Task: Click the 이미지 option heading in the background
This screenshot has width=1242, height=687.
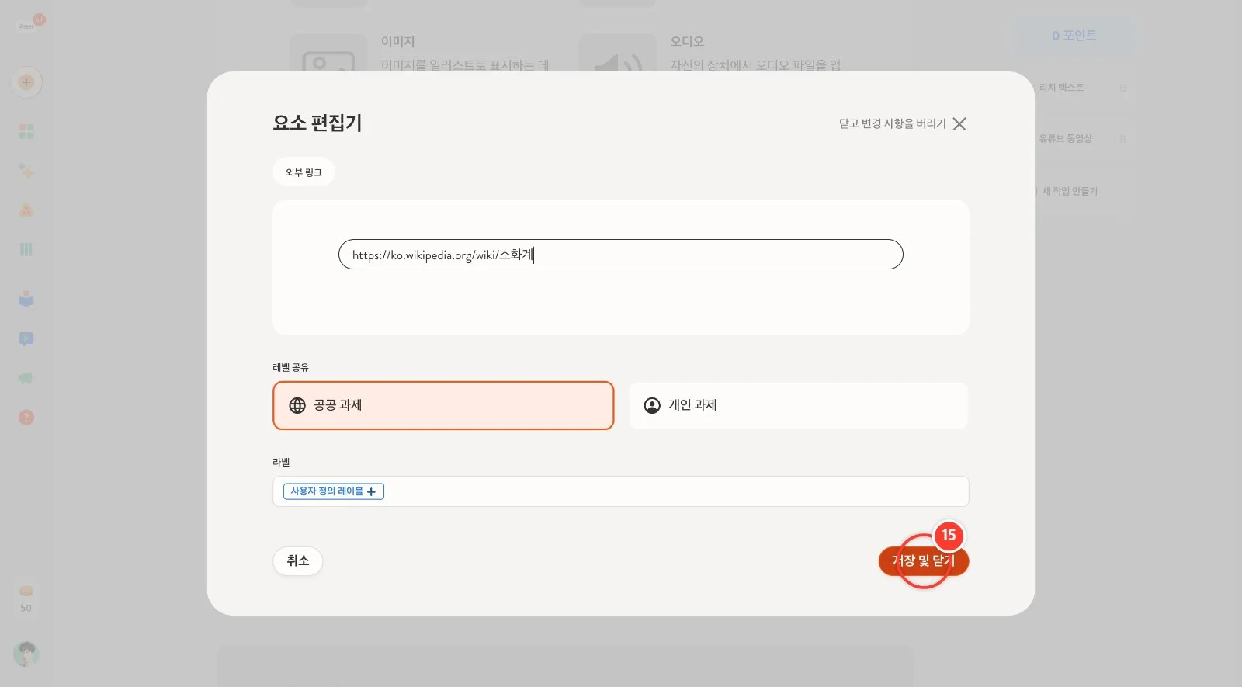Action: point(397,41)
